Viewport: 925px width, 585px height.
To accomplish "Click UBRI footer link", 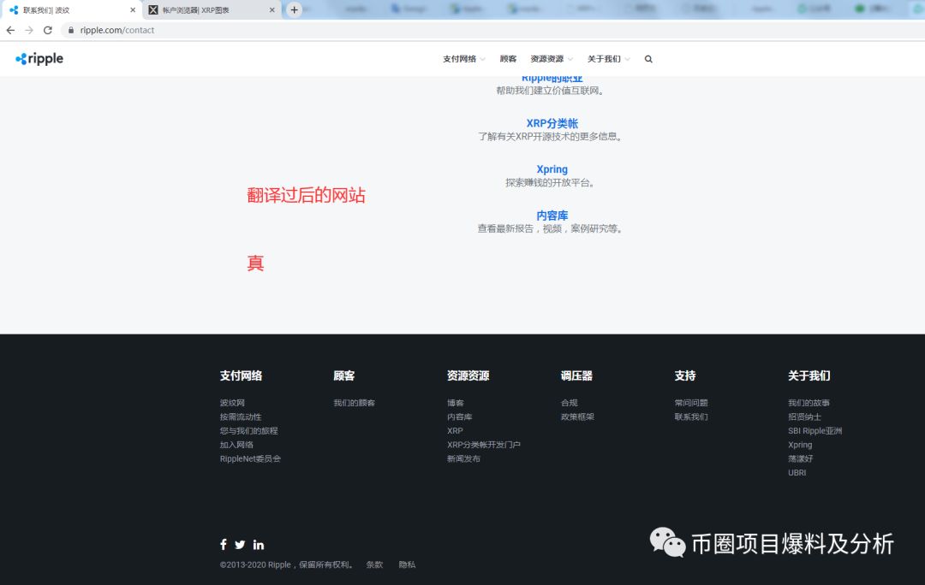I will coord(797,472).
